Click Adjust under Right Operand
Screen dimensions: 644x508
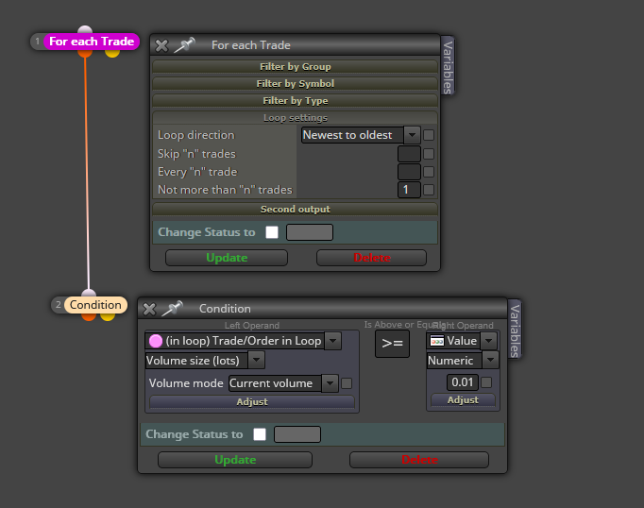[463, 400]
